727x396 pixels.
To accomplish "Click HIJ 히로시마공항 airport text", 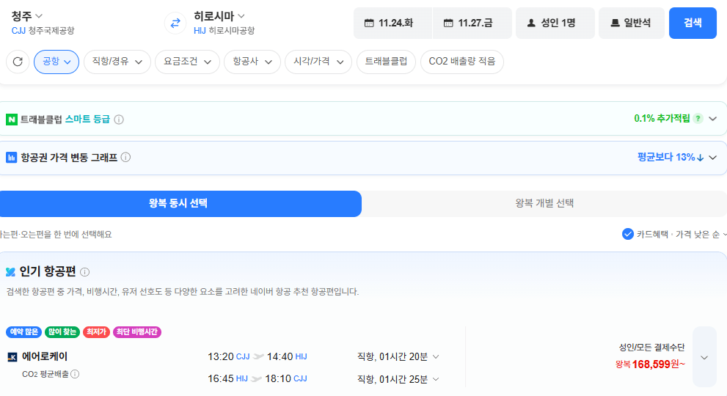I will click(224, 31).
